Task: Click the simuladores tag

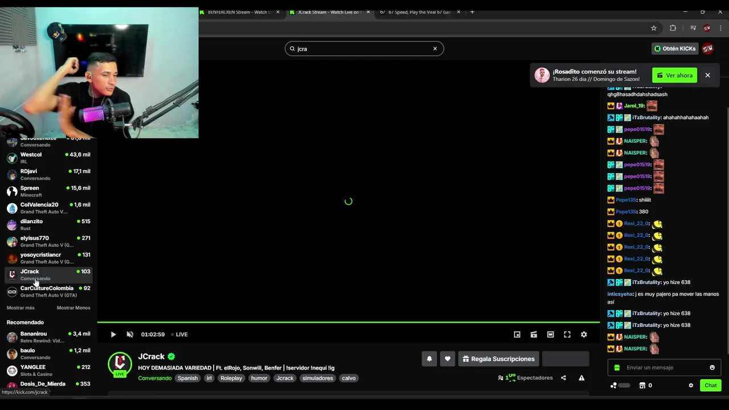Action: coord(318,378)
